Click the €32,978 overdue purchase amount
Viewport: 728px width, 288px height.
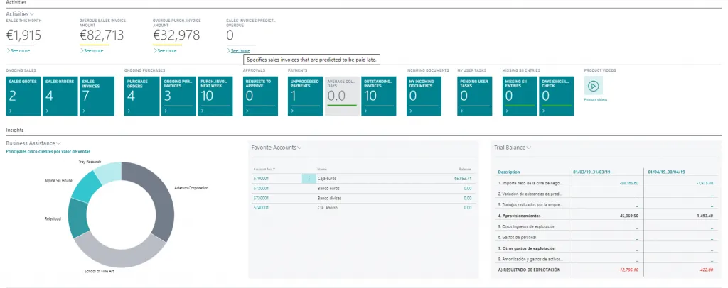point(176,35)
